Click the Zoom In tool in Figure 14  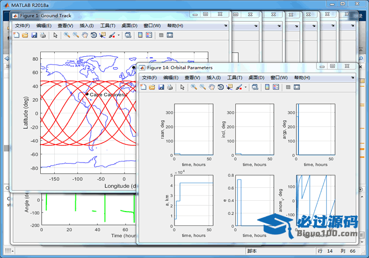(x=194, y=87)
